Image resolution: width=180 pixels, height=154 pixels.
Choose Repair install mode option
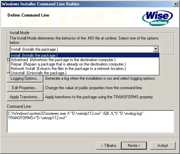coord(85,64)
